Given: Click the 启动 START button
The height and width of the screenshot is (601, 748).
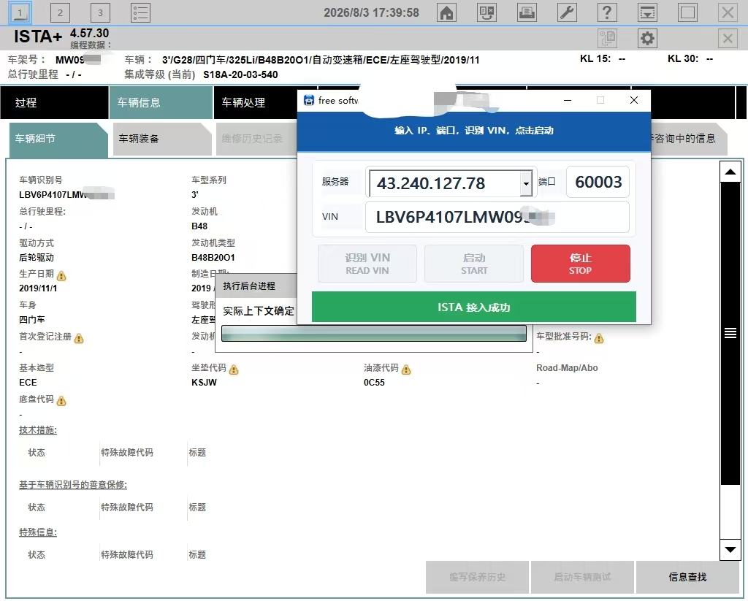Looking at the screenshot, I should coord(474,264).
